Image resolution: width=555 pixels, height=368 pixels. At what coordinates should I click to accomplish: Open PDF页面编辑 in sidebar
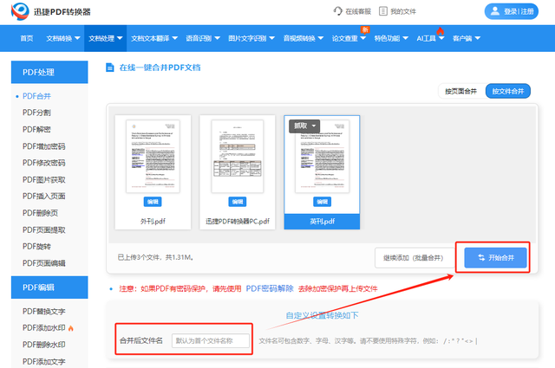[x=44, y=263]
